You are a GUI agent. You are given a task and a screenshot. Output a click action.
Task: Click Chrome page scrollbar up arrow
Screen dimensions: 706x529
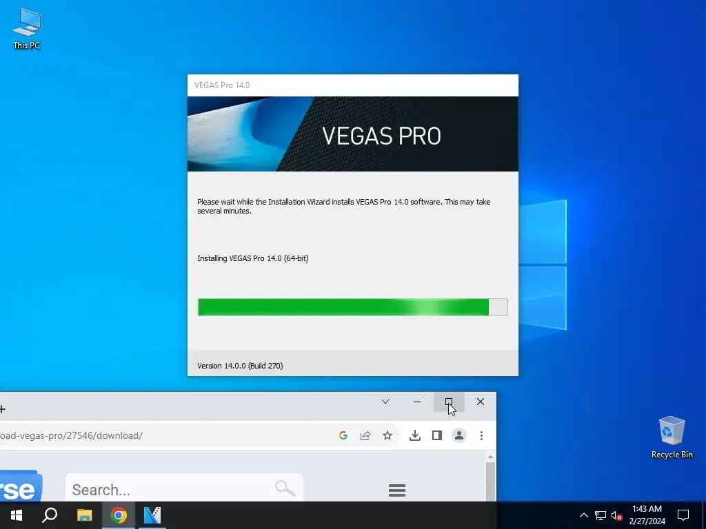[490, 457]
